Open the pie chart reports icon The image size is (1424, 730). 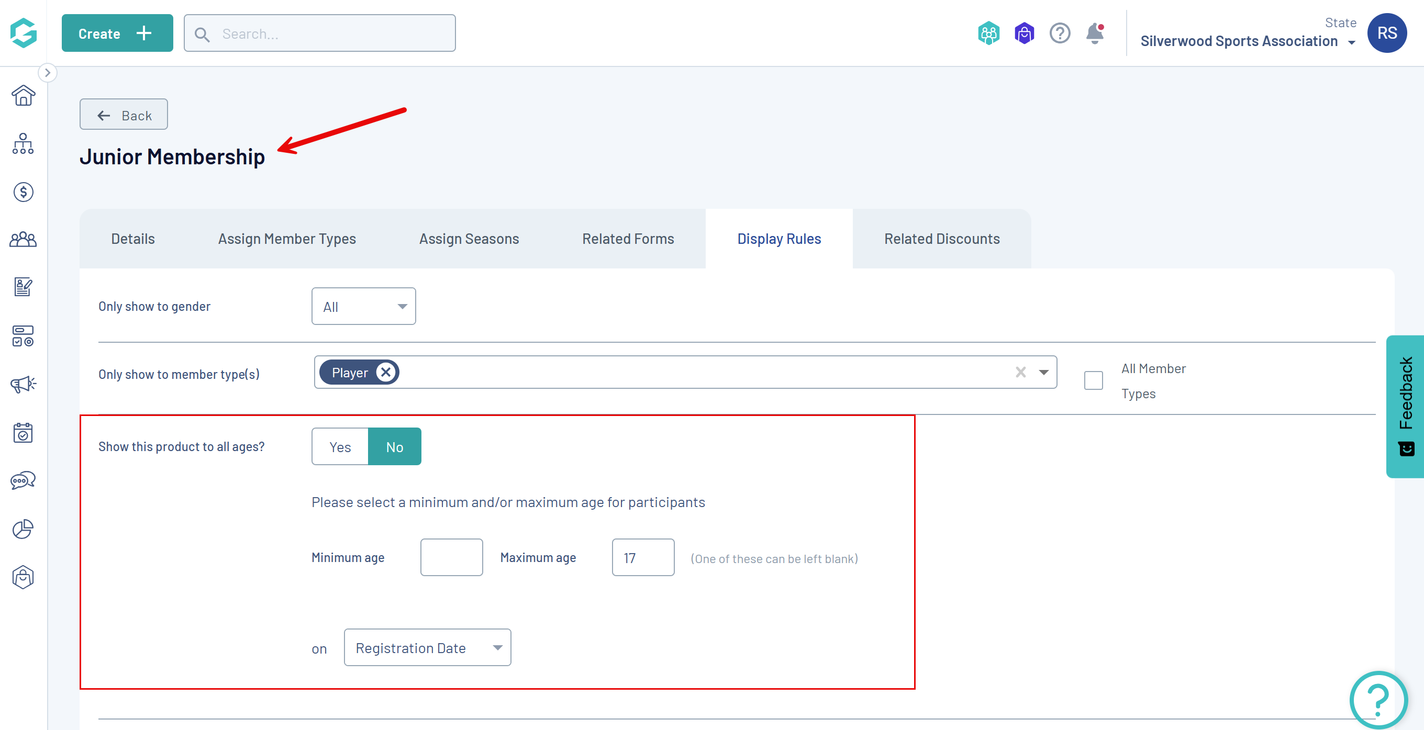pyautogui.click(x=23, y=529)
